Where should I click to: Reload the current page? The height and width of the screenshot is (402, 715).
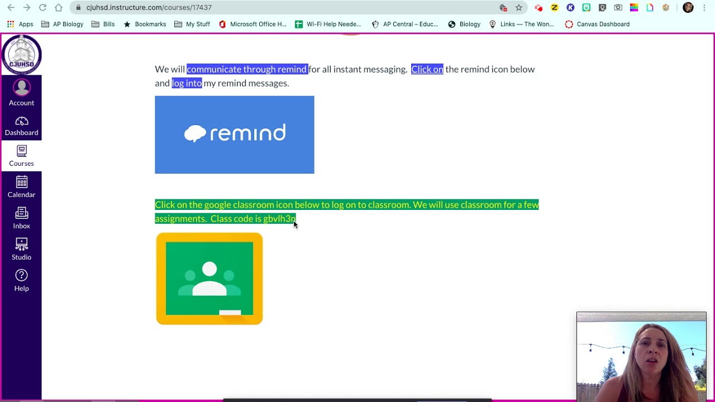(42, 7)
